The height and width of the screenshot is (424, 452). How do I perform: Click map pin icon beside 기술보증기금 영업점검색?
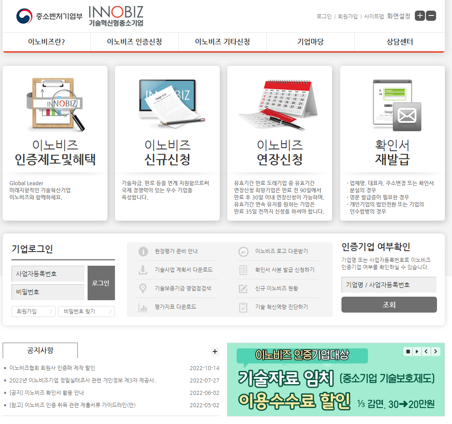[x=143, y=288]
